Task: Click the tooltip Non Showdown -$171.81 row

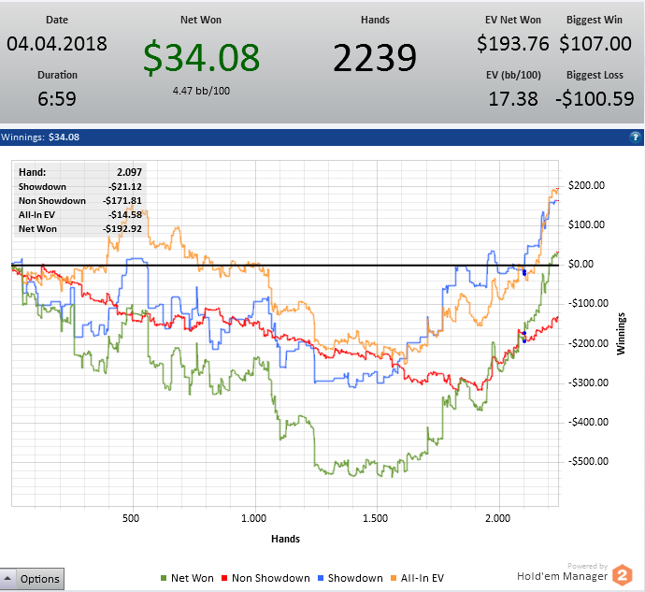Action: [x=80, y=200]
